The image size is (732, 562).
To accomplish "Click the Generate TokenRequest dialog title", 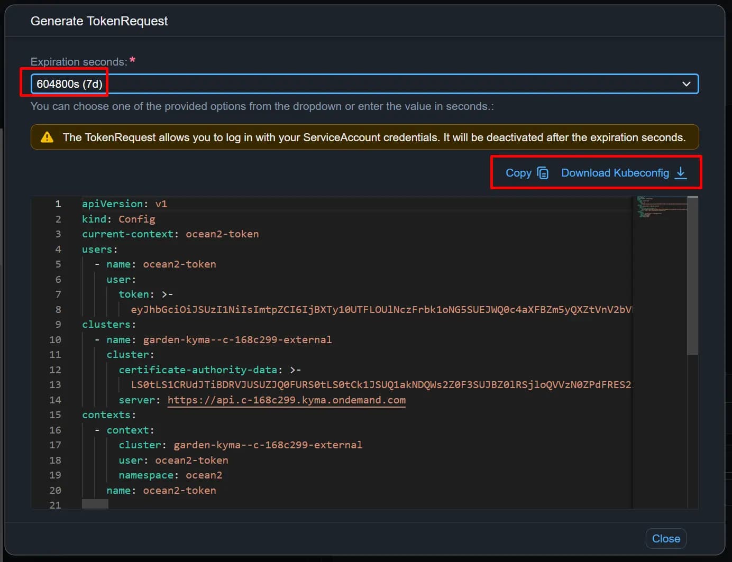I will 99,21.
